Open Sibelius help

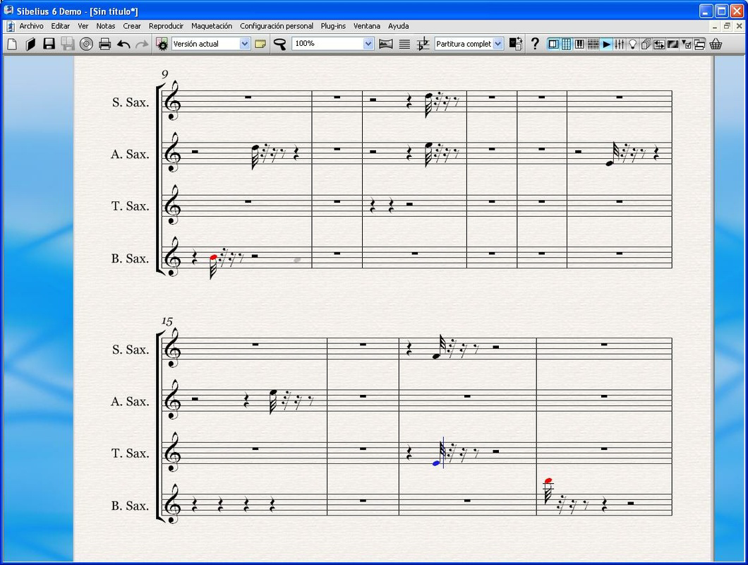click(535, 43)
